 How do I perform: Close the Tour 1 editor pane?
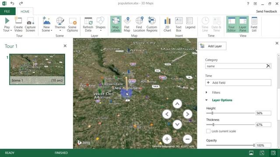[65, 46]
